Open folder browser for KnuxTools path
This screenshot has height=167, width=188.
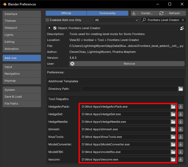tap(173, 137)
